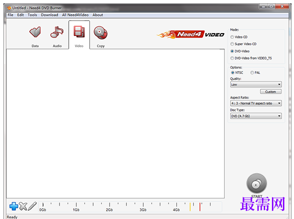294x219 pixels.
Task: Open the Disc Type dropdown
Action: click(256, 116)
